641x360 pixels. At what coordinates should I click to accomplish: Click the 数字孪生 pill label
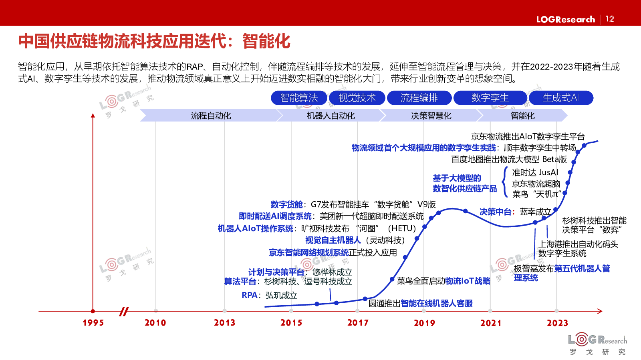(x=490, y=98)
